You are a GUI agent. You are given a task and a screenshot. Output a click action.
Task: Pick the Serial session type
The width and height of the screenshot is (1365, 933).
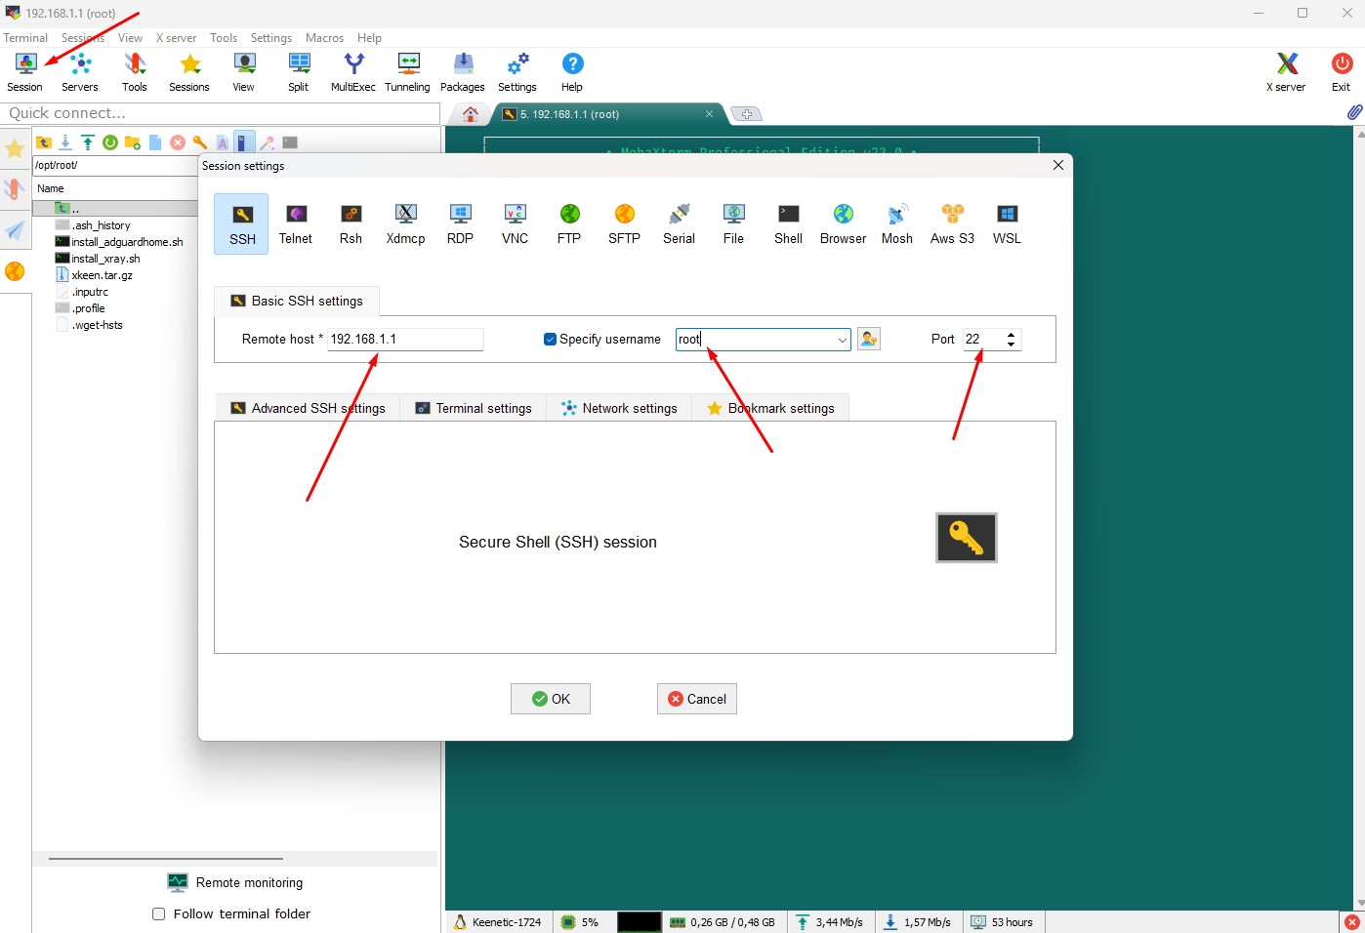coord(679,223)
